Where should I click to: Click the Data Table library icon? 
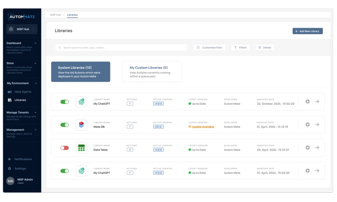coord(81,148)
